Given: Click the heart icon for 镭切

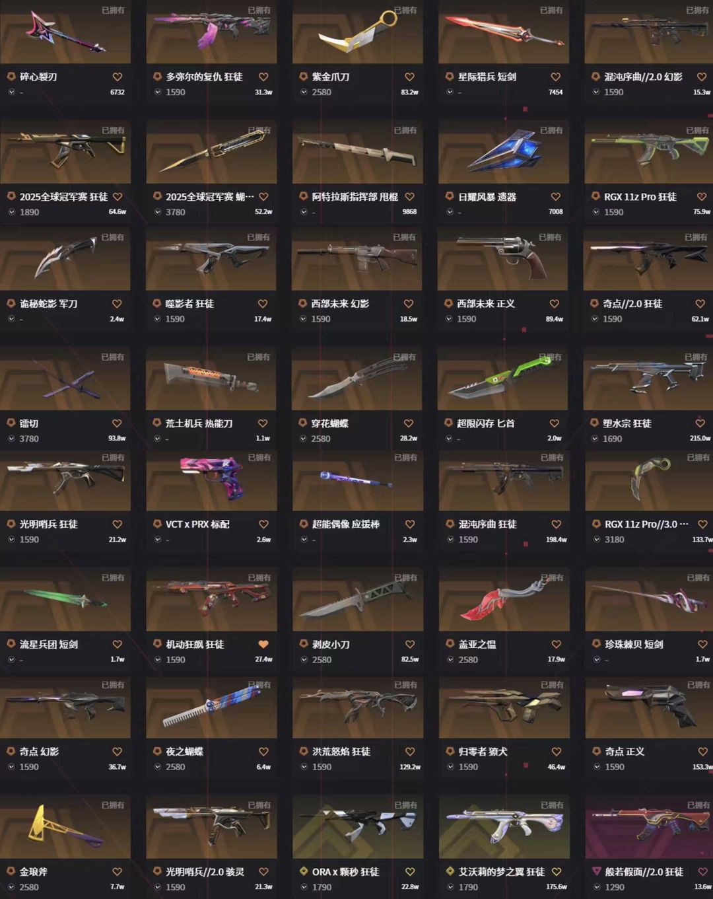Looking at the screenshot, I should [117, 423].
